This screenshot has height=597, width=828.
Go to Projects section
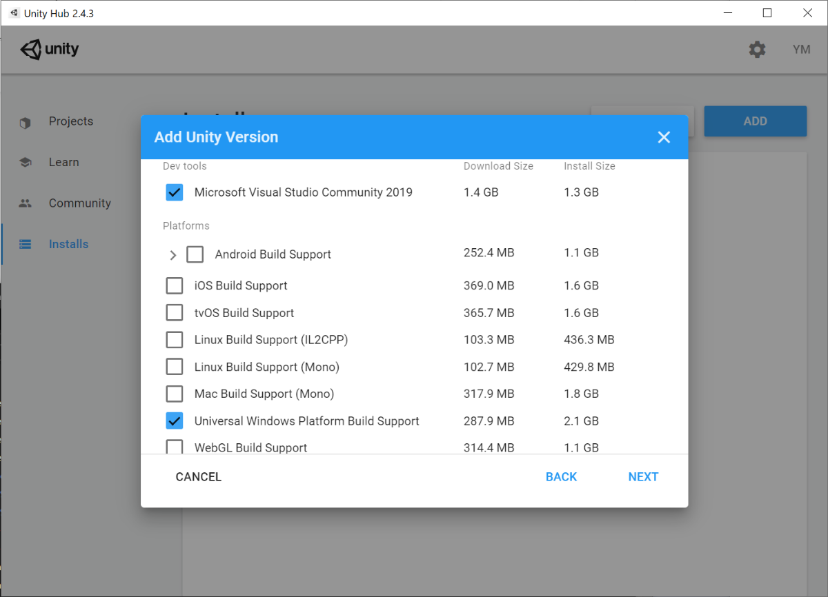(x=71, y=121)
